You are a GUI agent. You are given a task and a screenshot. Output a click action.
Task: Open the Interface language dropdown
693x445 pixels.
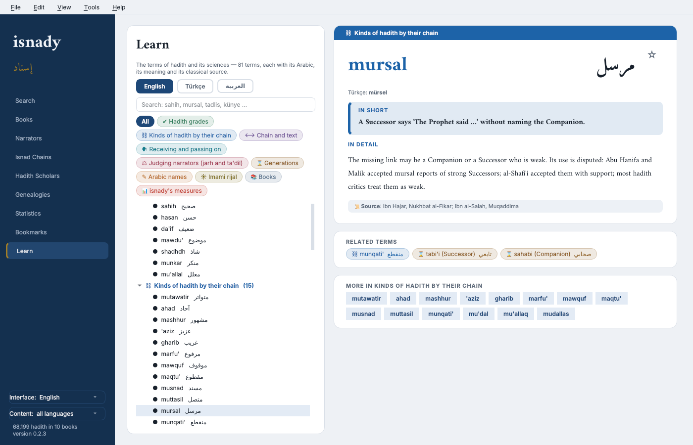click(57, 398)
